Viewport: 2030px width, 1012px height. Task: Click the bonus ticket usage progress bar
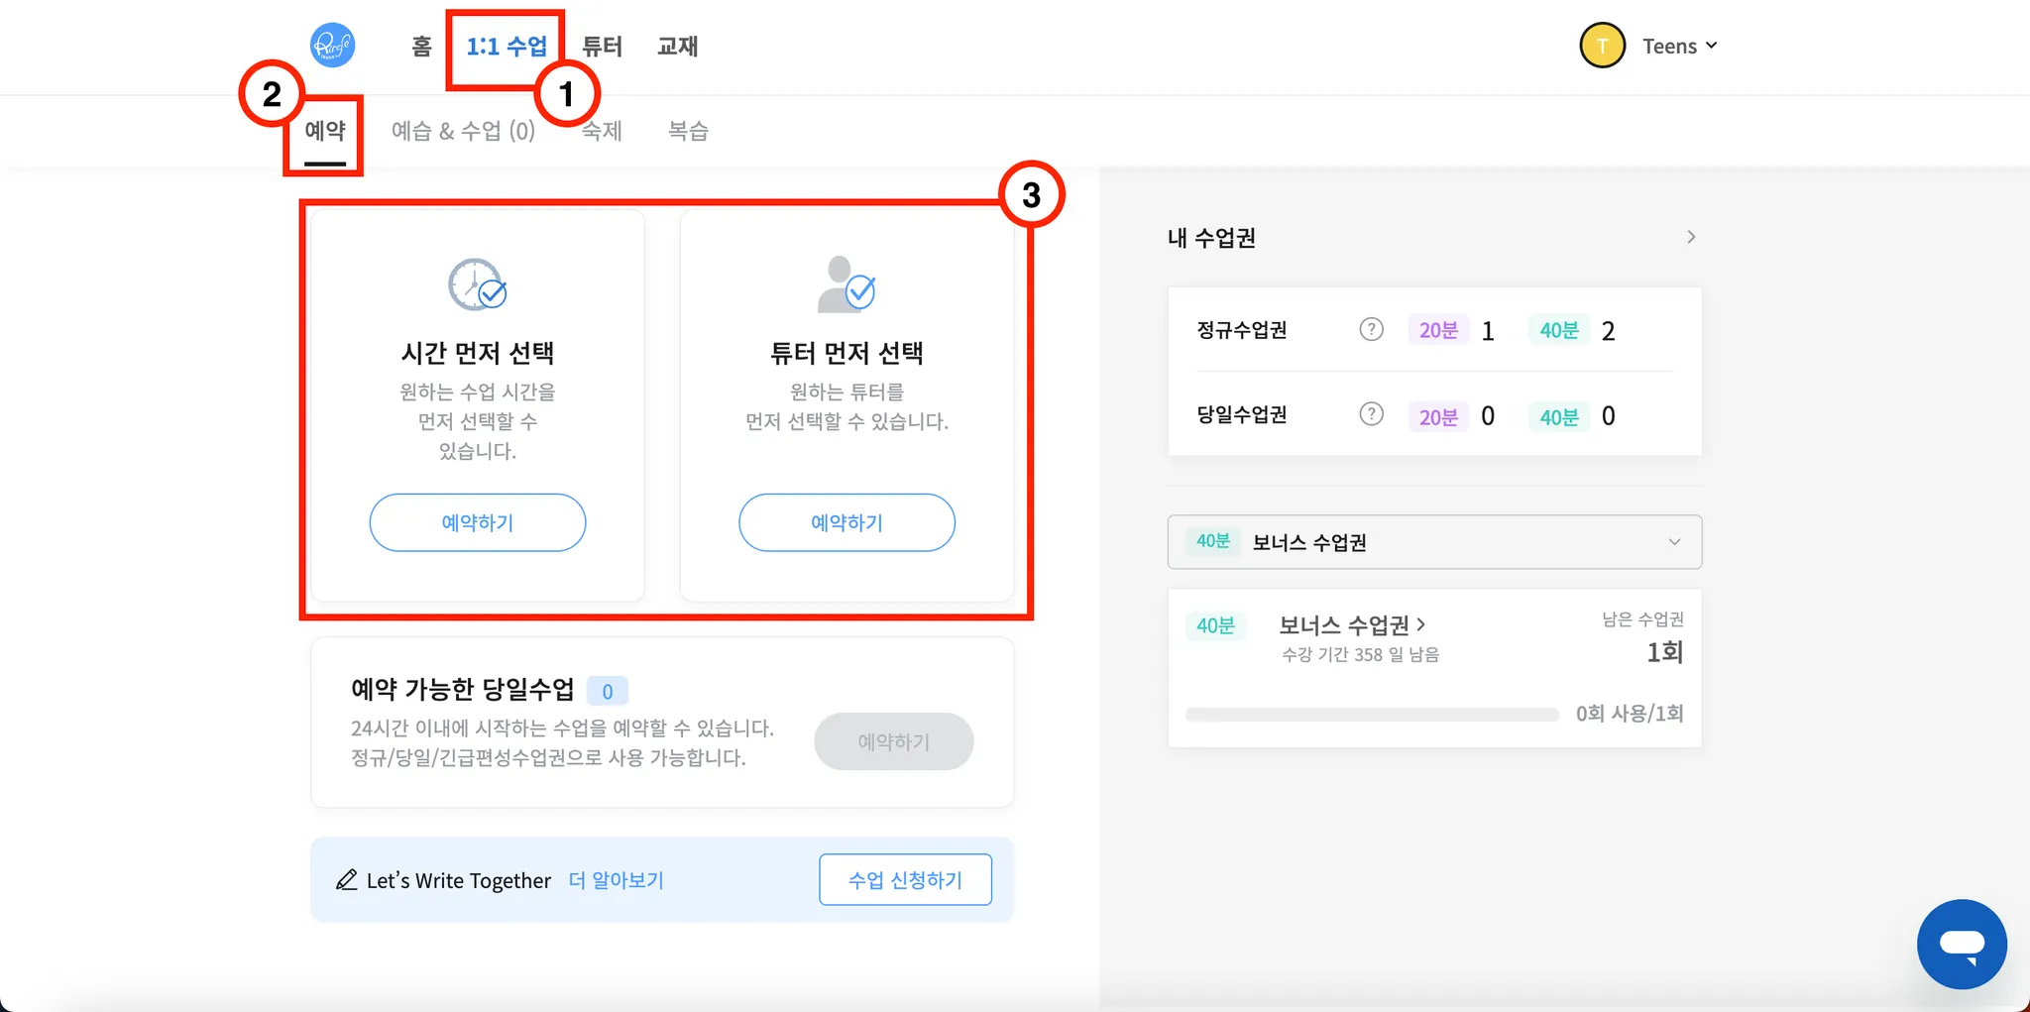point(1372,715)
